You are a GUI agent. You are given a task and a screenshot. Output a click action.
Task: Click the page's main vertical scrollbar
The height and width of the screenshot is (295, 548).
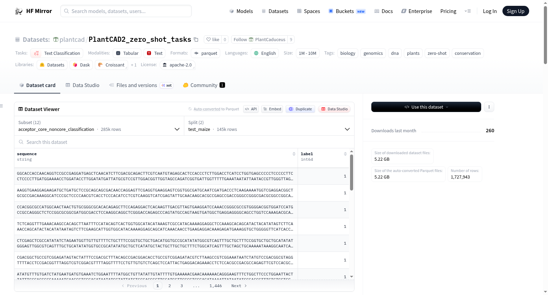545,35
